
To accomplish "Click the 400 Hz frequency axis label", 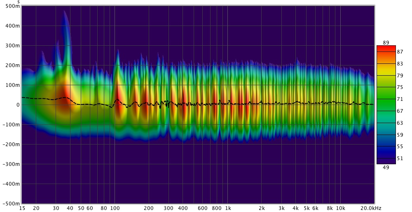I will click(x=183, y=208).
